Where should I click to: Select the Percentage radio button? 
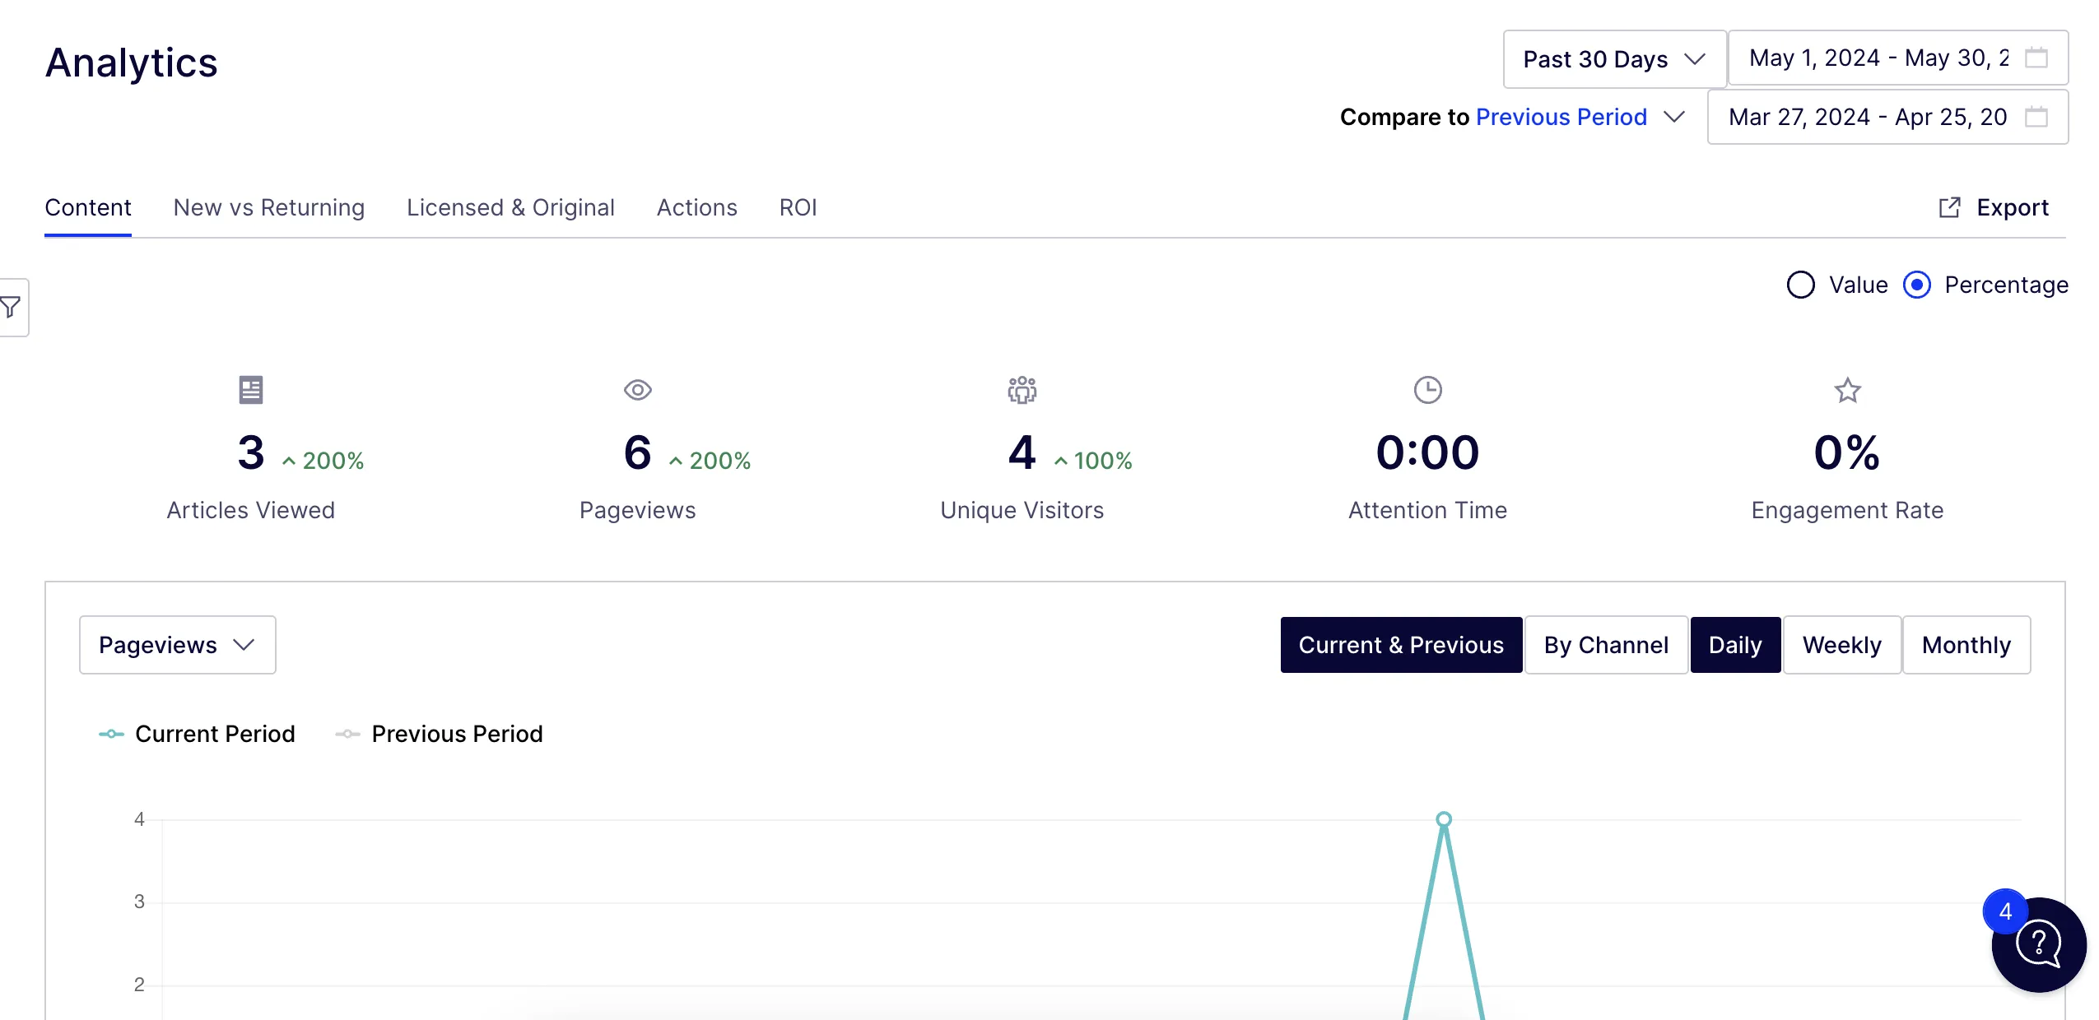[1917, 285]
